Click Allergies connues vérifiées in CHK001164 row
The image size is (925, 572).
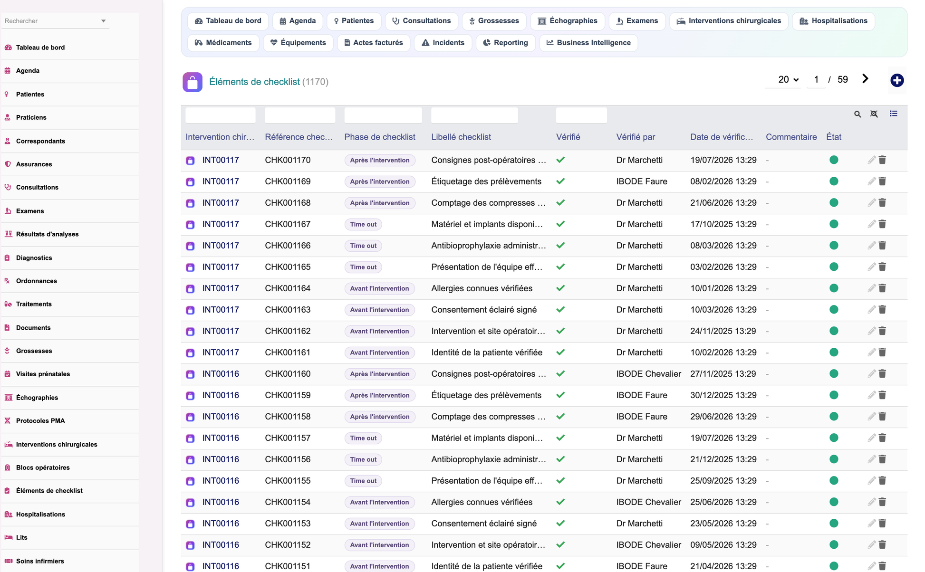[482, 288]
